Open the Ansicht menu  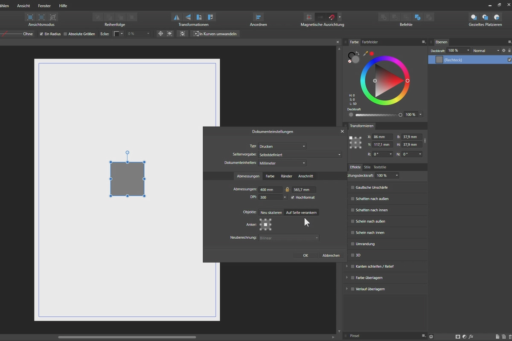(x=23, y=6)
